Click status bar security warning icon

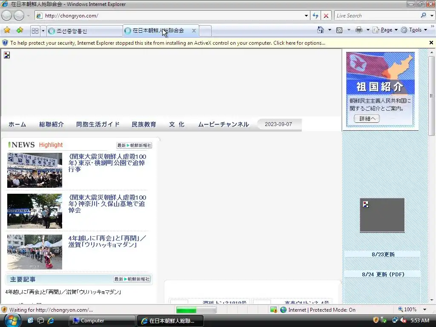coord(4,310)
